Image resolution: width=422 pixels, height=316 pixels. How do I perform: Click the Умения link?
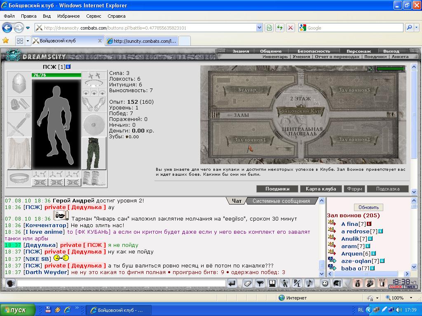301,57
